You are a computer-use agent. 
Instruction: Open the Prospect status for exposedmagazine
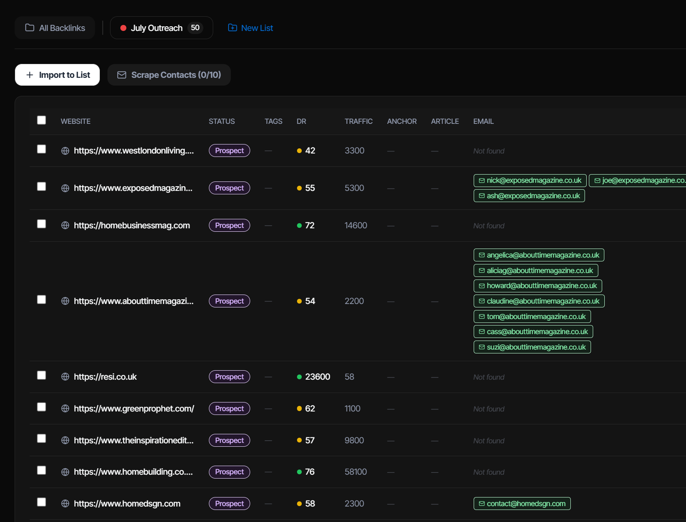[229, 188]
